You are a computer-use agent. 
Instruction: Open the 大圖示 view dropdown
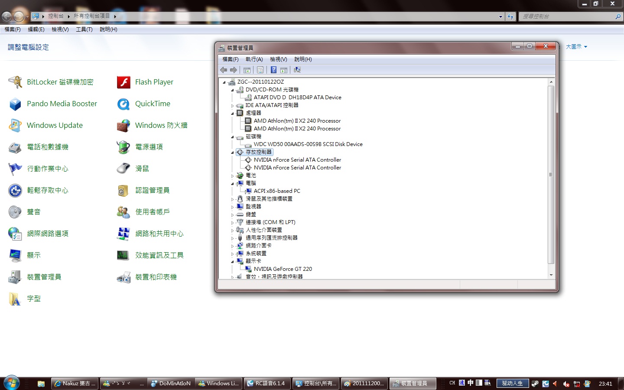(576, 47)
